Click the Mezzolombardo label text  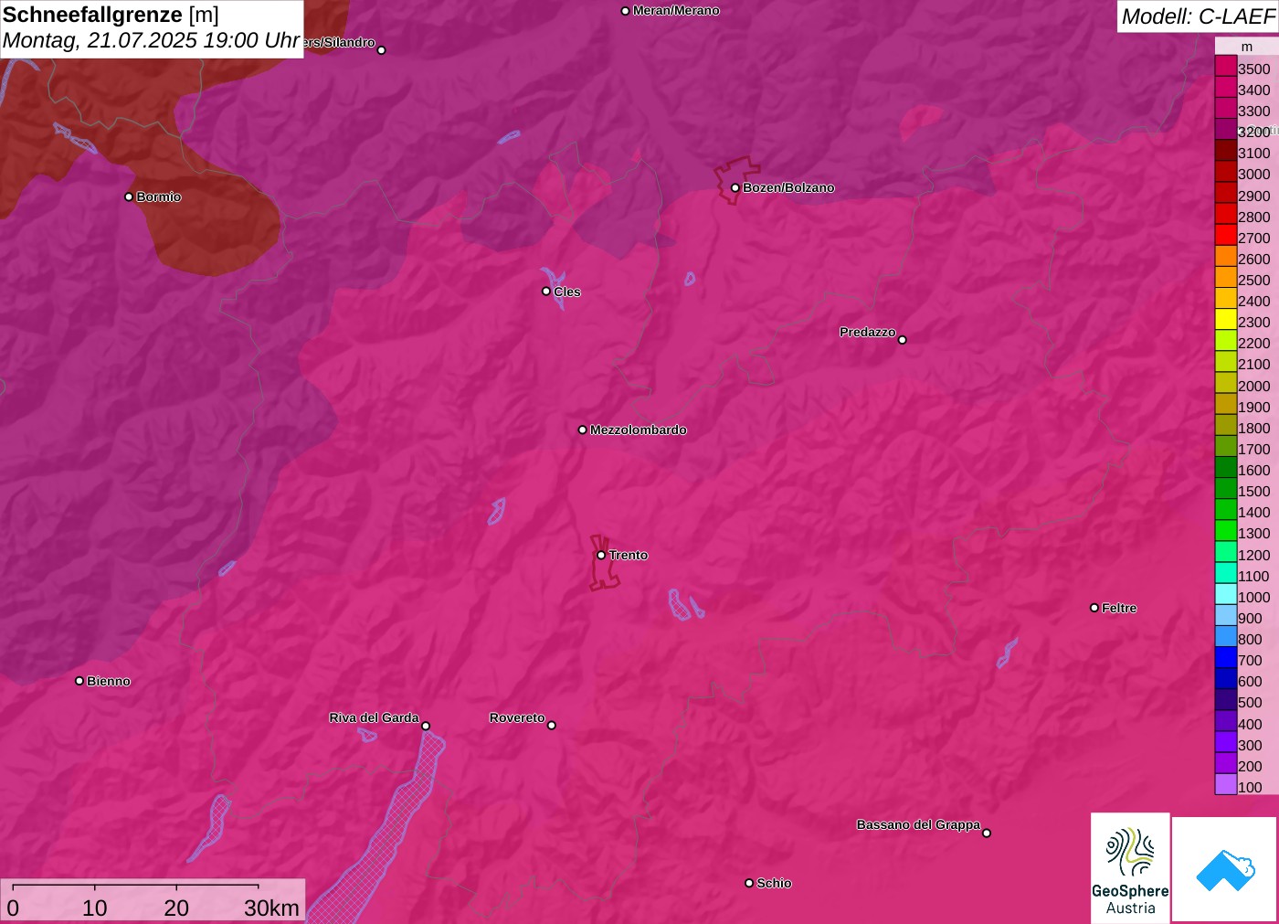[x=639, y=430]
